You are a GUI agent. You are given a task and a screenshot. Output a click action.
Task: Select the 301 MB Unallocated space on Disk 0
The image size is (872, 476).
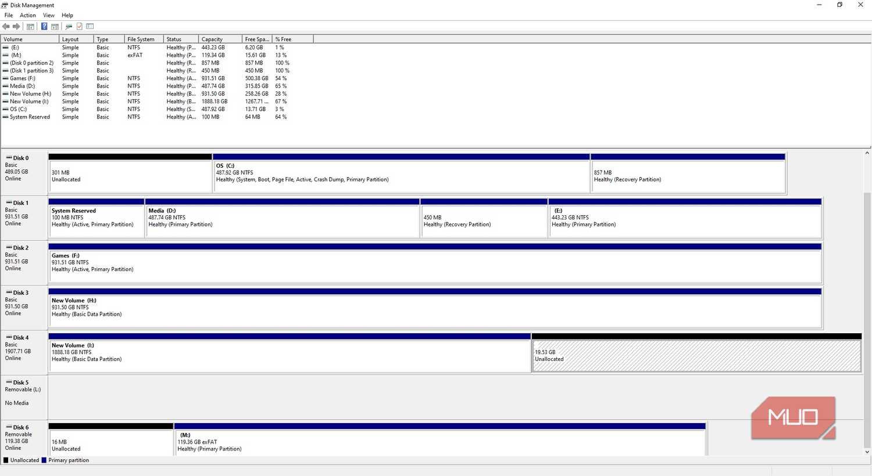[130, 173]
